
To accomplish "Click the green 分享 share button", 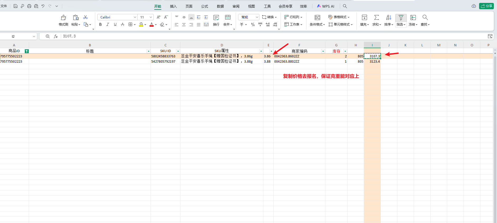I will click(486, 6).
